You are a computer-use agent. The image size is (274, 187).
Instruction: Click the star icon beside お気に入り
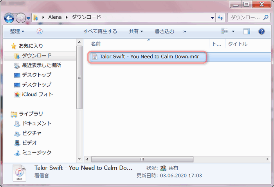point(13,46)
